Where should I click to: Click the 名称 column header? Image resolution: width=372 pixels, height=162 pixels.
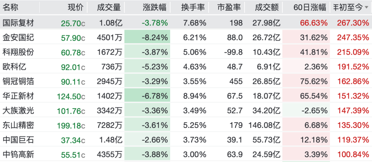pyautogui.click(x=10, y=8)
